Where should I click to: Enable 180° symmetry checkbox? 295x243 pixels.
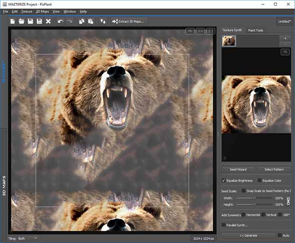[x=280, y=214]
